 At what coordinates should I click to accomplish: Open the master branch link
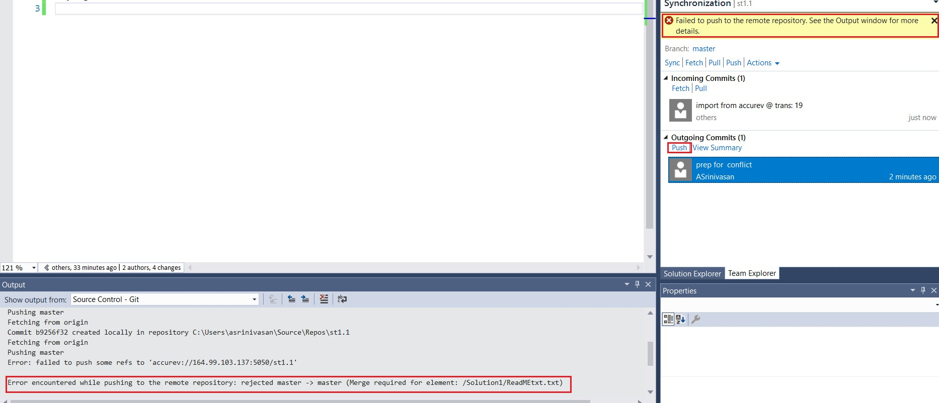(703, 49)
